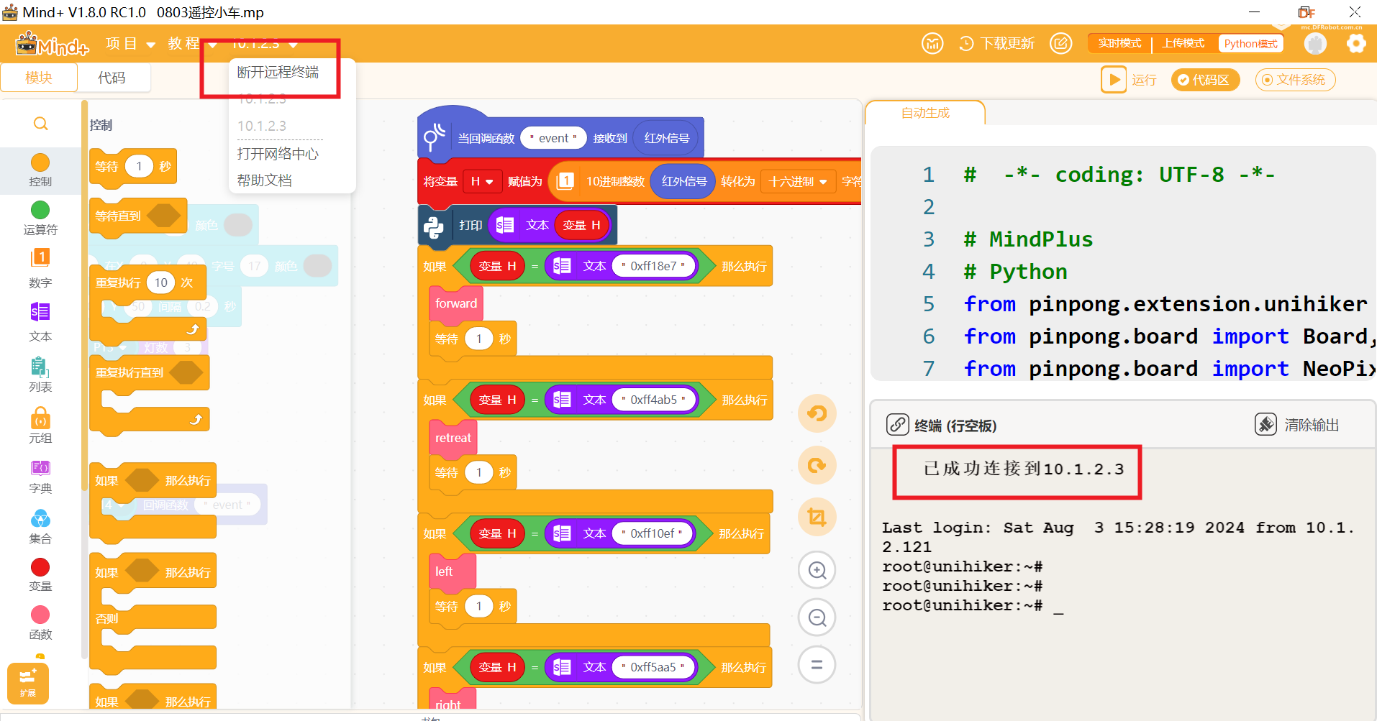Click the crop screenshot icon on canvas
Image resolution: width=1377 pixels, height=721 pixels.
(x=817, y=517)
